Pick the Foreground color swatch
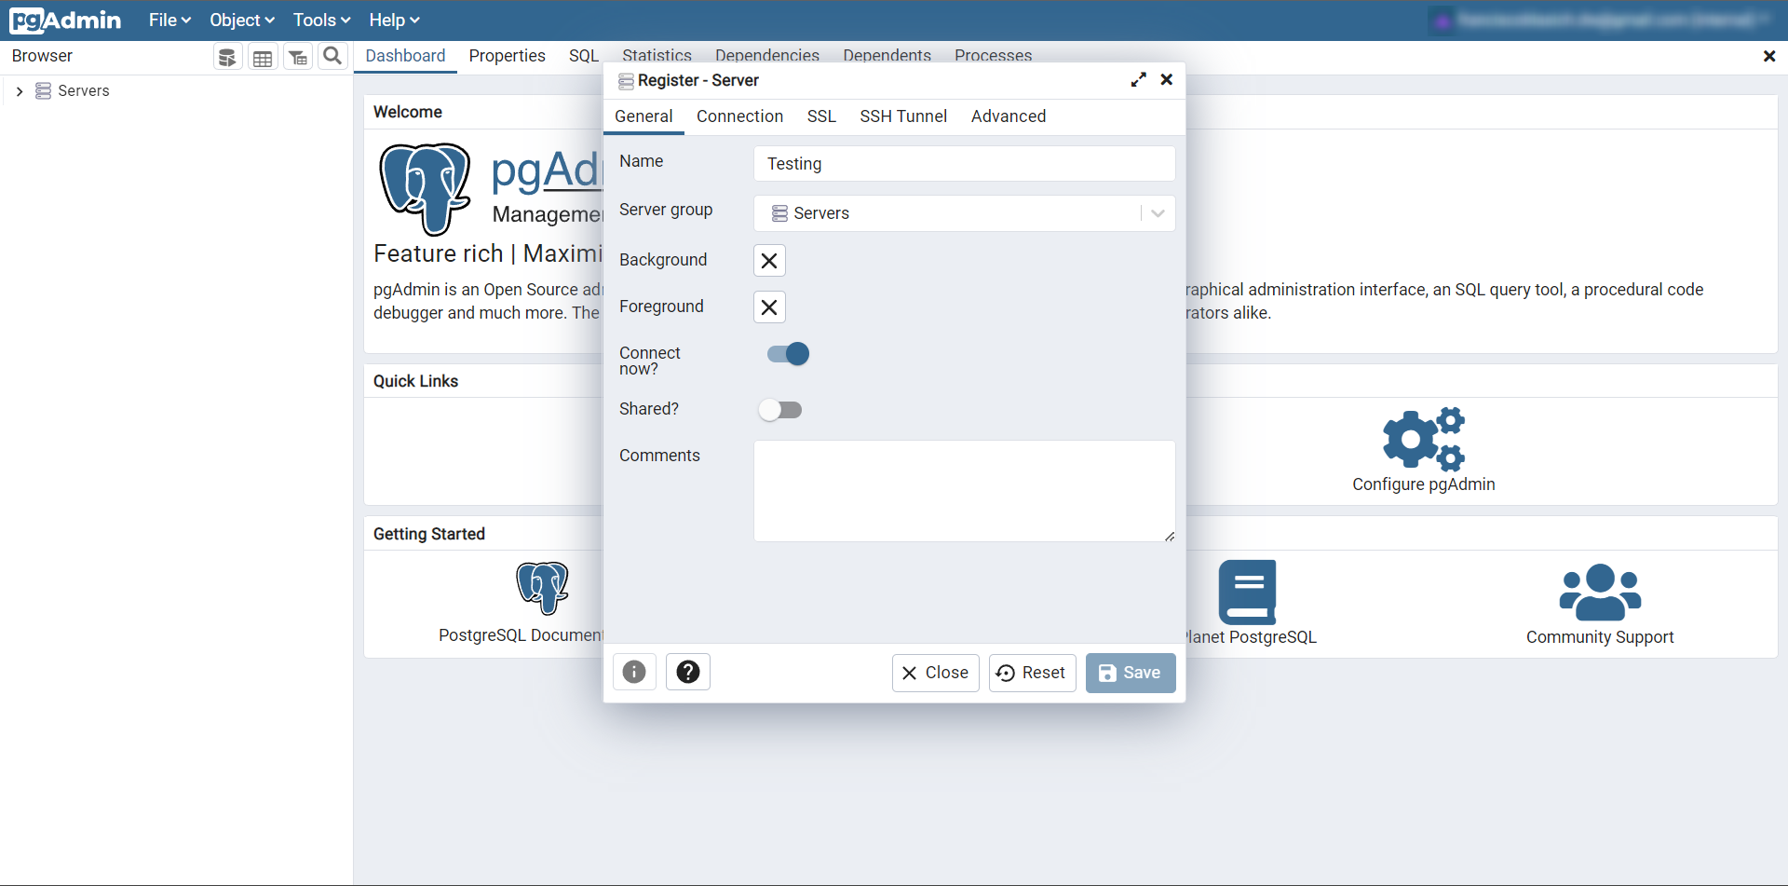 [769, 307]
